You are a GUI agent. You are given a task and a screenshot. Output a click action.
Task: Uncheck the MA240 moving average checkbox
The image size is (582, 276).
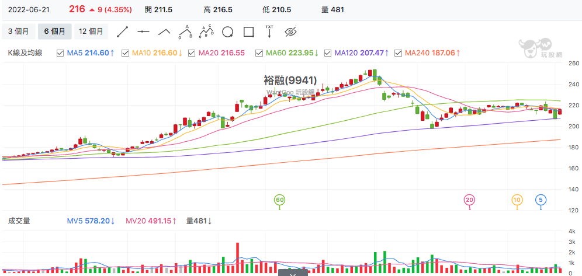click(399, 53)
